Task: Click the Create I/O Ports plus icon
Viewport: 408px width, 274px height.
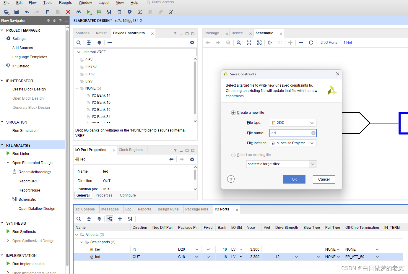Action: click(120, 219)
